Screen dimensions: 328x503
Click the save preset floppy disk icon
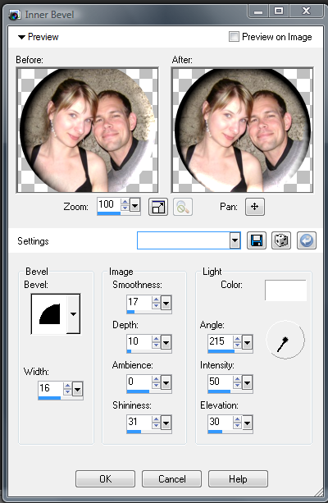point(257,240)
